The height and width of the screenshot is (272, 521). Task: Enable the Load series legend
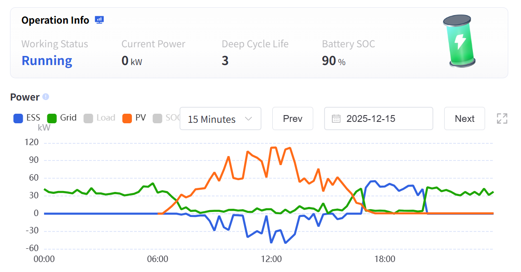coord(100,118)
